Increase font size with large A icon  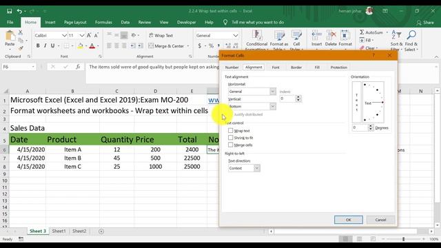(x=89, y=35)
